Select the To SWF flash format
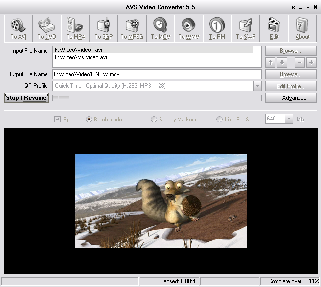321x287 pixels. coord(246,28)
